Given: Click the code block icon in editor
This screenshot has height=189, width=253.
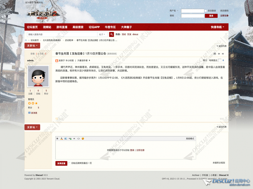Looking at the screenshot, I should (x=78, y=138).
